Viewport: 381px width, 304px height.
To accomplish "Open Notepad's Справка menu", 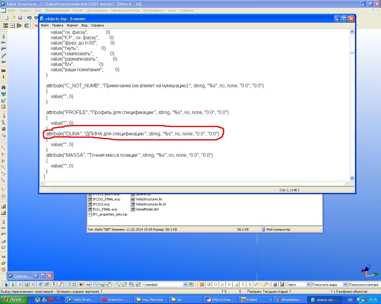I will tap(97, 25).
